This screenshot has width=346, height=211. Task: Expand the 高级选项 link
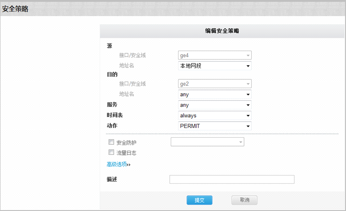118,164
